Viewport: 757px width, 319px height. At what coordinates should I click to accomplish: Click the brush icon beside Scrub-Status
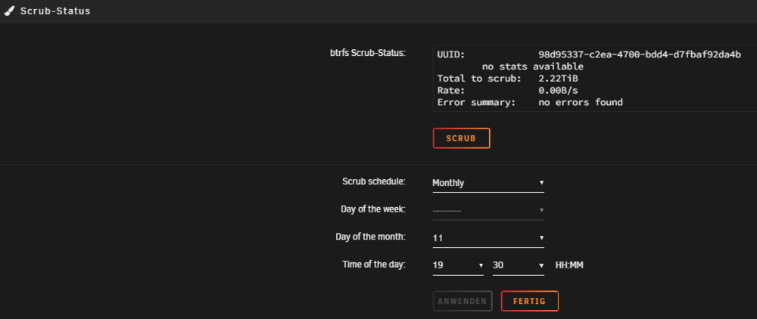(9, 11)
